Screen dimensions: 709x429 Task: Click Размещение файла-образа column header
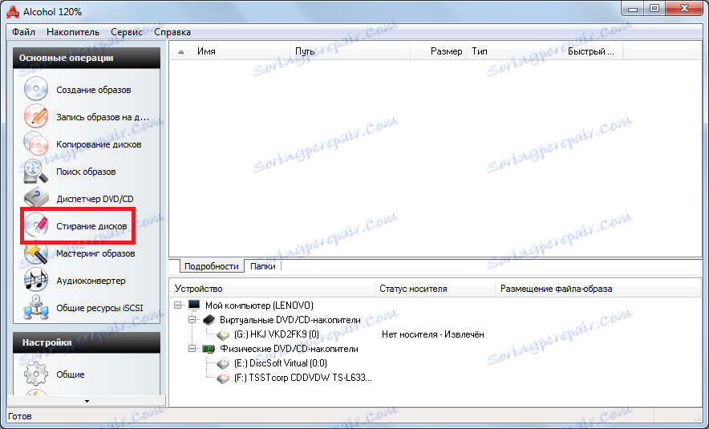(598, 289)
